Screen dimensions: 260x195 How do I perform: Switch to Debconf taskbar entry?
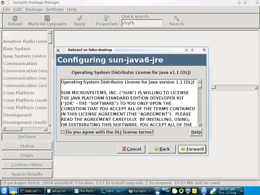point(32,191)
